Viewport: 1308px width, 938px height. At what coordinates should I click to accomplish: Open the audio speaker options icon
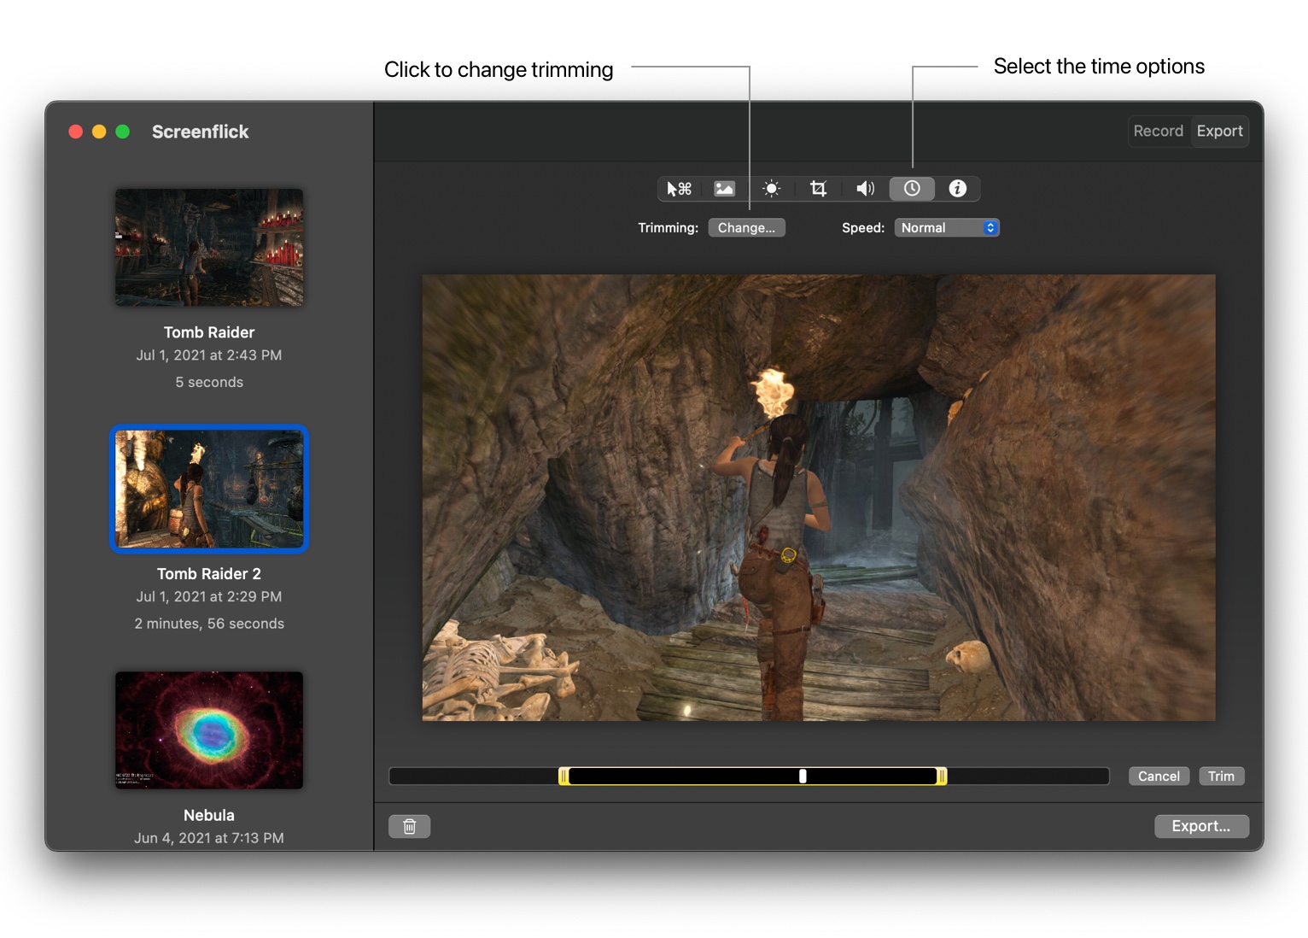(x=865, y=189)
